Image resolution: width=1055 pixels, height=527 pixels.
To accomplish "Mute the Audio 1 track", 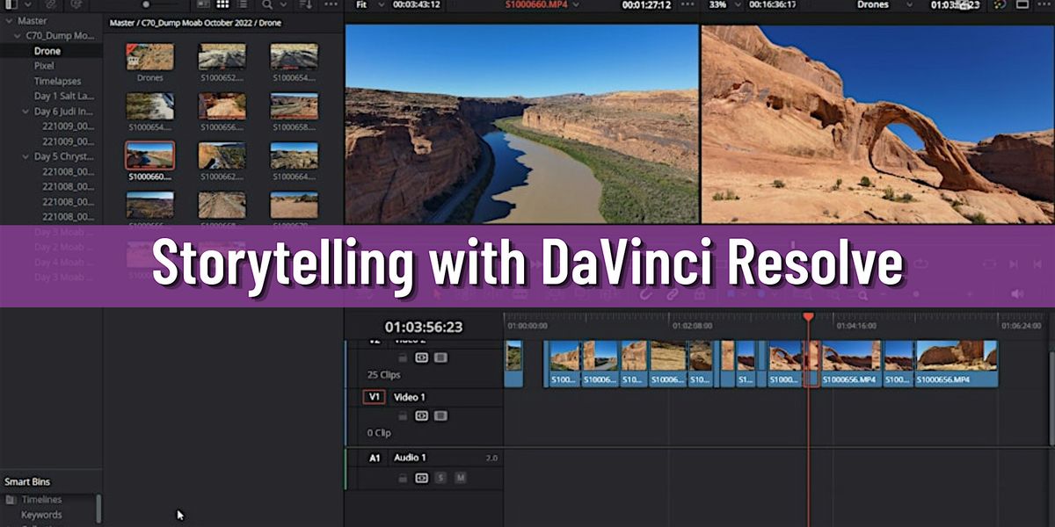I will (x=460, y=478).
